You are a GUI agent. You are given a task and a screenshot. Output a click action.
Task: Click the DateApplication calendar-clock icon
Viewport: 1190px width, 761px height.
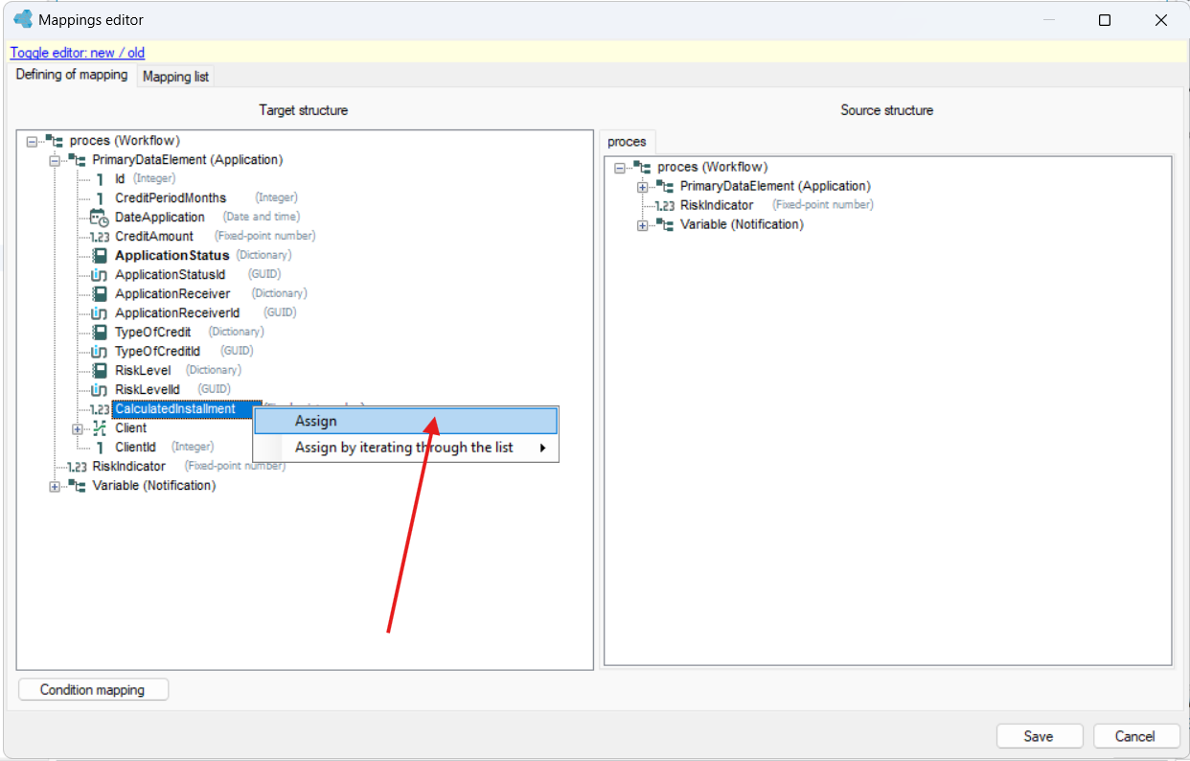click(99, 218)
